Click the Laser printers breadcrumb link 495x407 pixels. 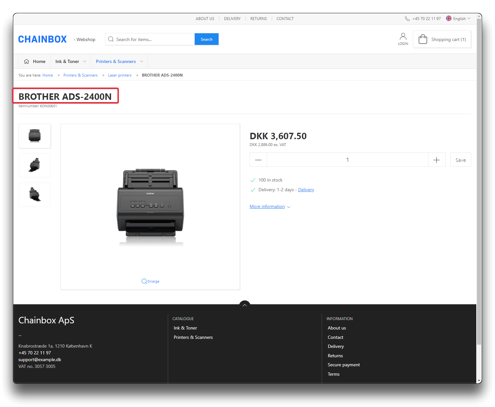click(x=120, y=75)
